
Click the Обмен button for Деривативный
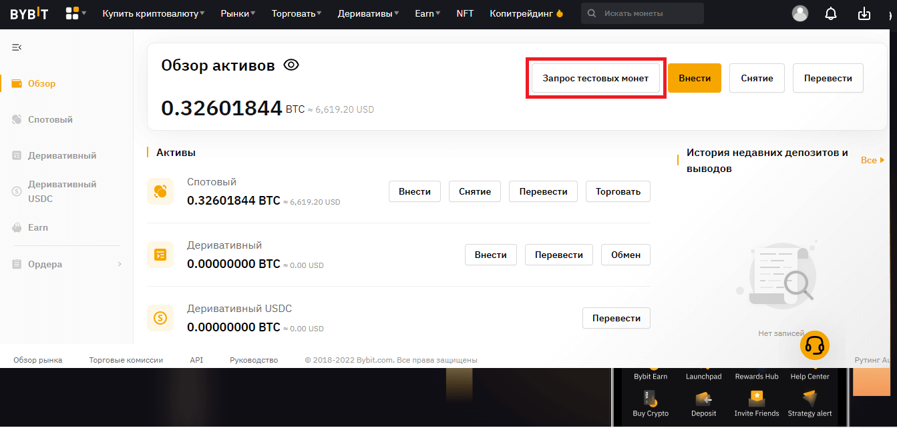[626, 255]
